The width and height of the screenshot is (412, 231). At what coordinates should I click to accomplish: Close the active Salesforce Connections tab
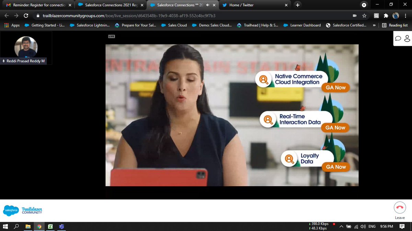click(x=214, y=5)
